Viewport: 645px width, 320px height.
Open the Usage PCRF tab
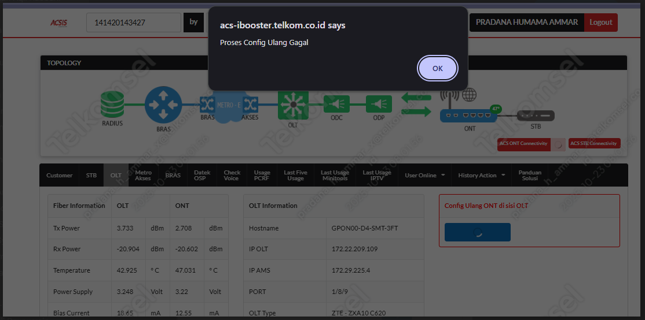(262, 175)
